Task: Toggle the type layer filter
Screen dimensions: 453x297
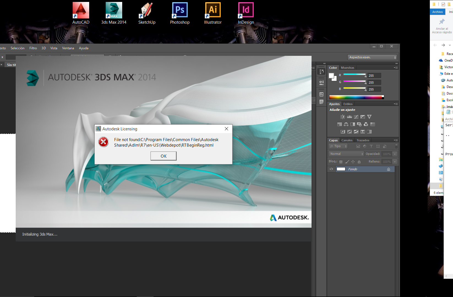Action: tap(371, 146)
